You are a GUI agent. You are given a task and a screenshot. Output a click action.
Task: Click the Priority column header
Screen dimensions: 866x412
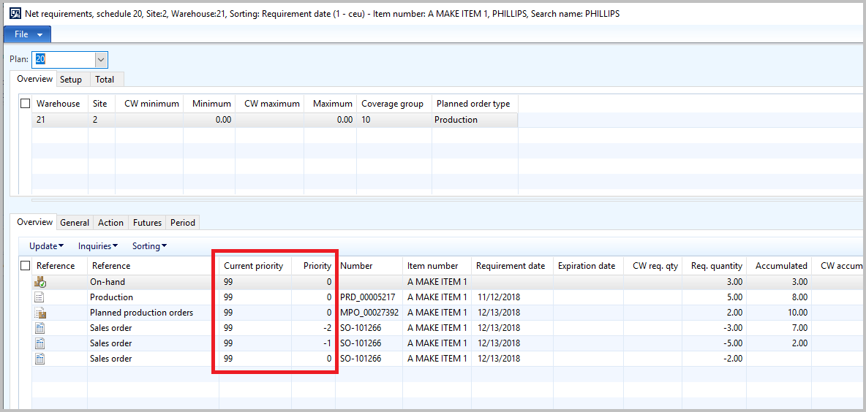click(x=314, y=266)
